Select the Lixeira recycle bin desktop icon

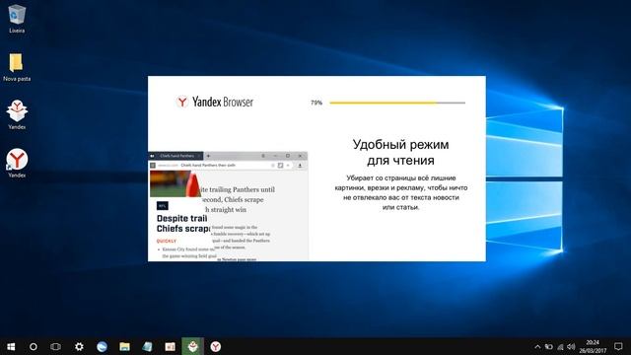click(x=17, y=18)
